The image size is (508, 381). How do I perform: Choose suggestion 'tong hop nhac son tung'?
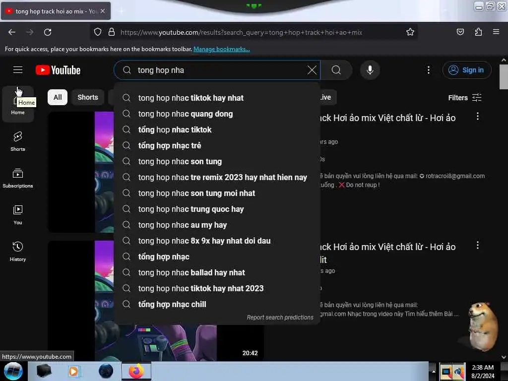pyautogui.click(x=217, y=161)
